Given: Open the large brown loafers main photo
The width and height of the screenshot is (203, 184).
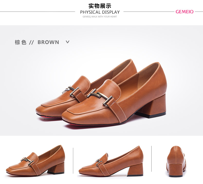Looking at the screenshot, I should [x=101, y=93].
